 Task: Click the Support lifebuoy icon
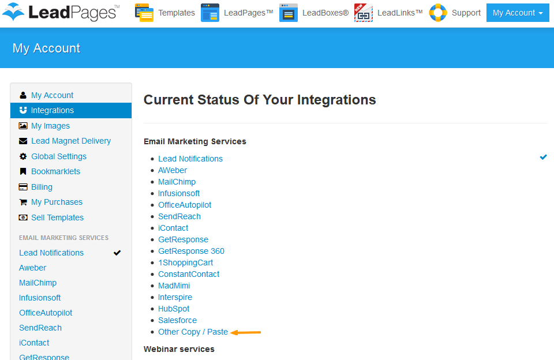click(438, 13)
